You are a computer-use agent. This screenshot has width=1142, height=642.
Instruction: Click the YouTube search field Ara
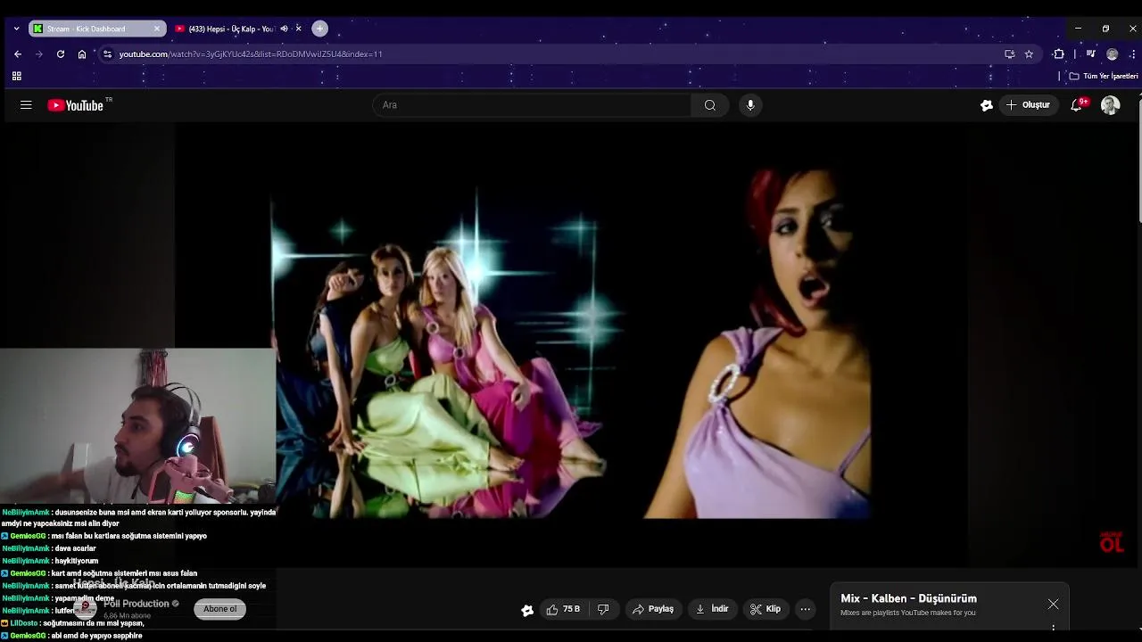click(x=532, y=105)
